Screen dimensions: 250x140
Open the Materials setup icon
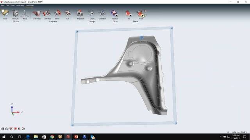point(80,13)
